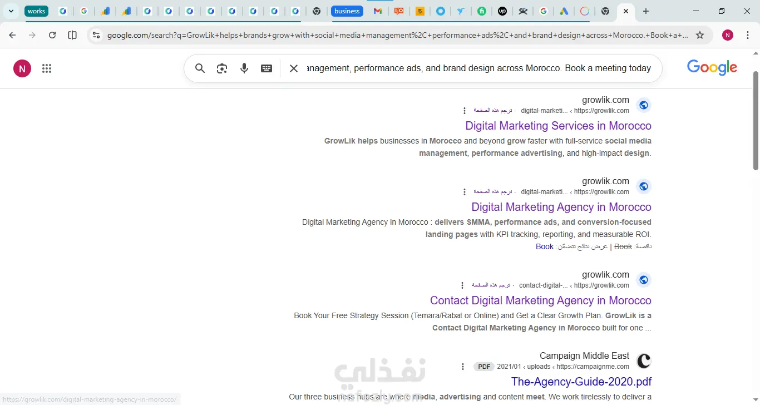Click growlik.com name above Digital Marketing Services

point(605,100)
